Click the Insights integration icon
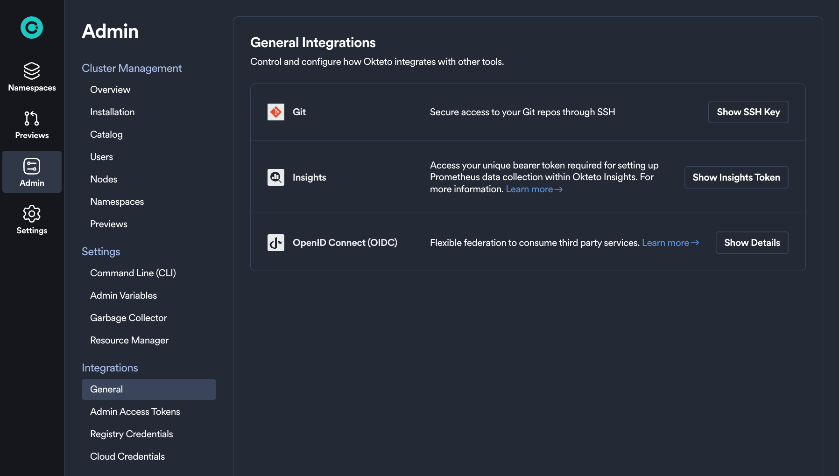 click(x=275, y=177)
